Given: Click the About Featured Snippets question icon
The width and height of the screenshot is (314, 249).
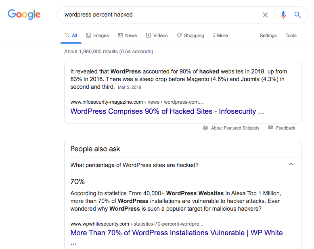Looking at the screenshot, I should 205,128.
